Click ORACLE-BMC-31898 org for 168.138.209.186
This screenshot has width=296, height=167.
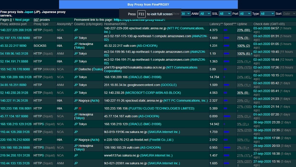pyautogui.click(x=145, y=77)
